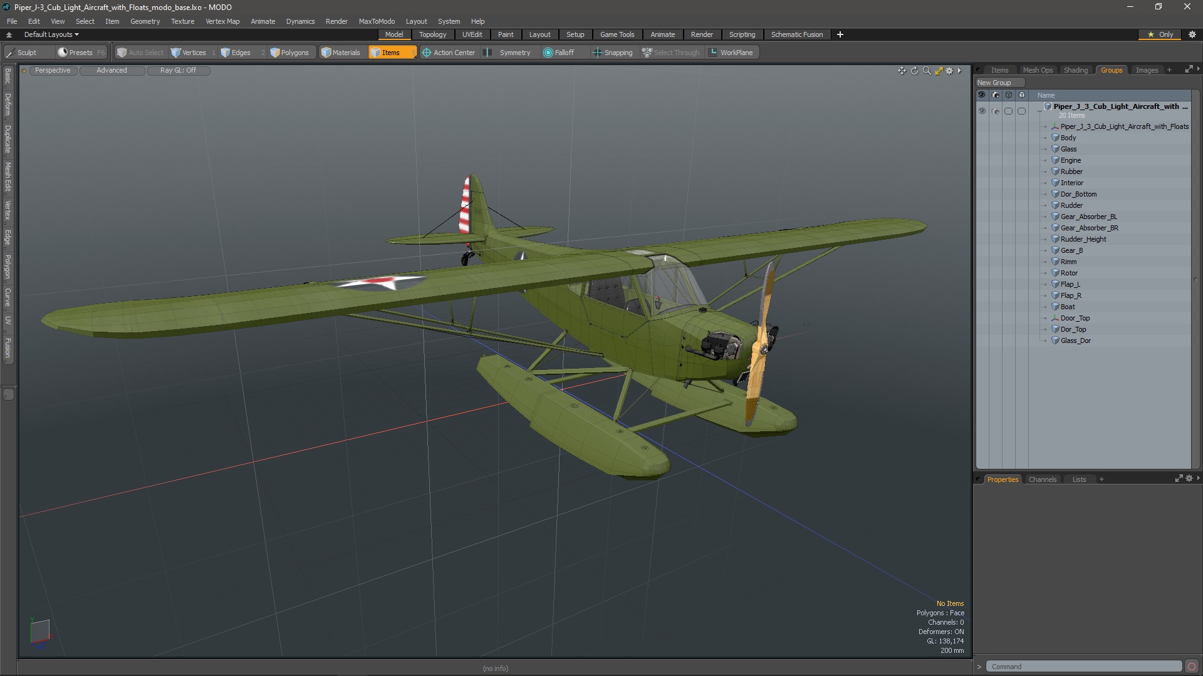This screenshot has width=1203, height=676.
Task: Add a new tab to Properties panel
Action: coord(1101,479)
